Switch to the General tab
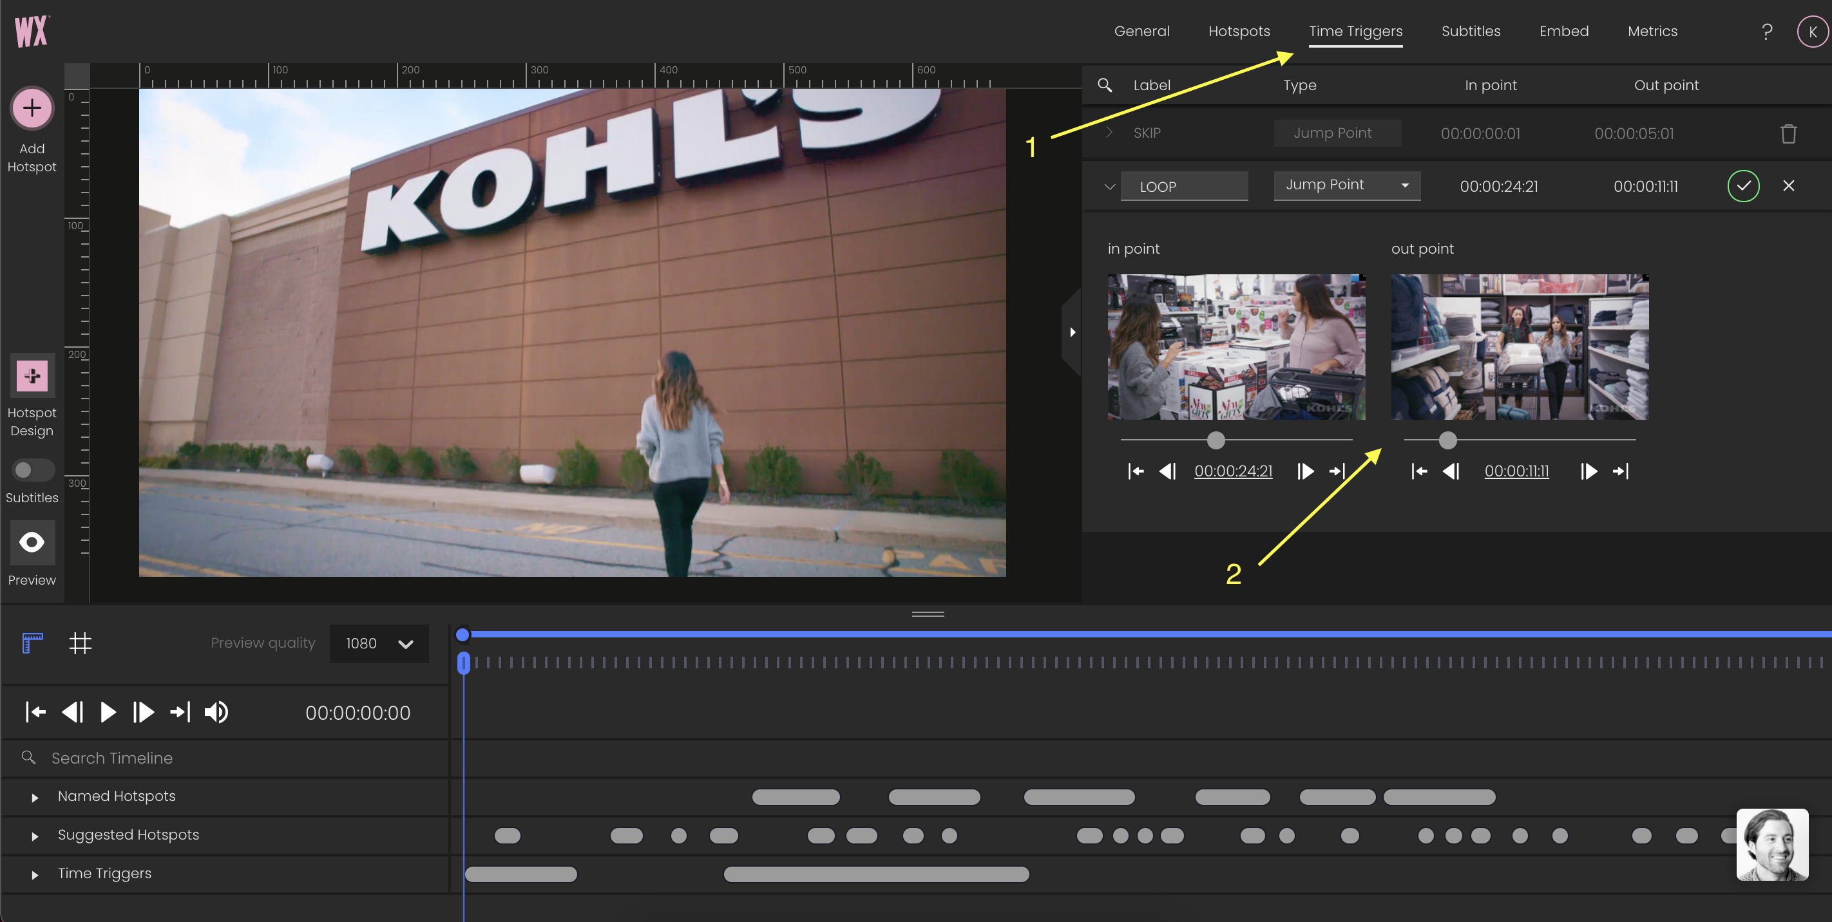This screenshot has width=1832, height=922. point(1141,32)
